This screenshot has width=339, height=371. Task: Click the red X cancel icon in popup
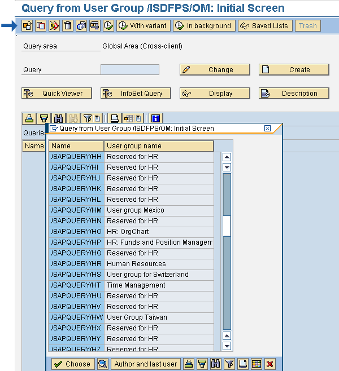[270, 364]
